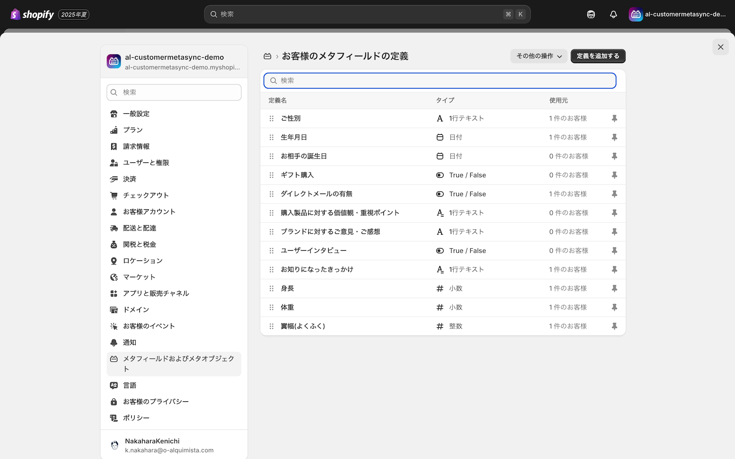
Task: Click the top bar 検索 field
Action: [367, 14]
